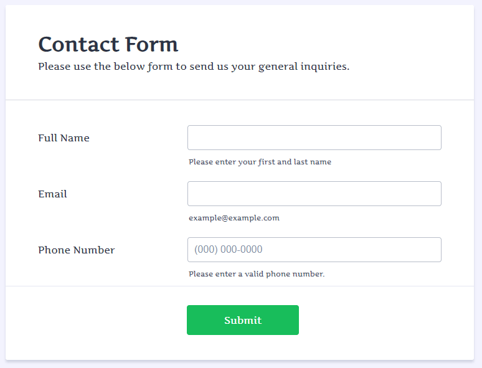The image size is (482, 368).
Task: Click the "Full Name" field label
Action: pos(64,138)
